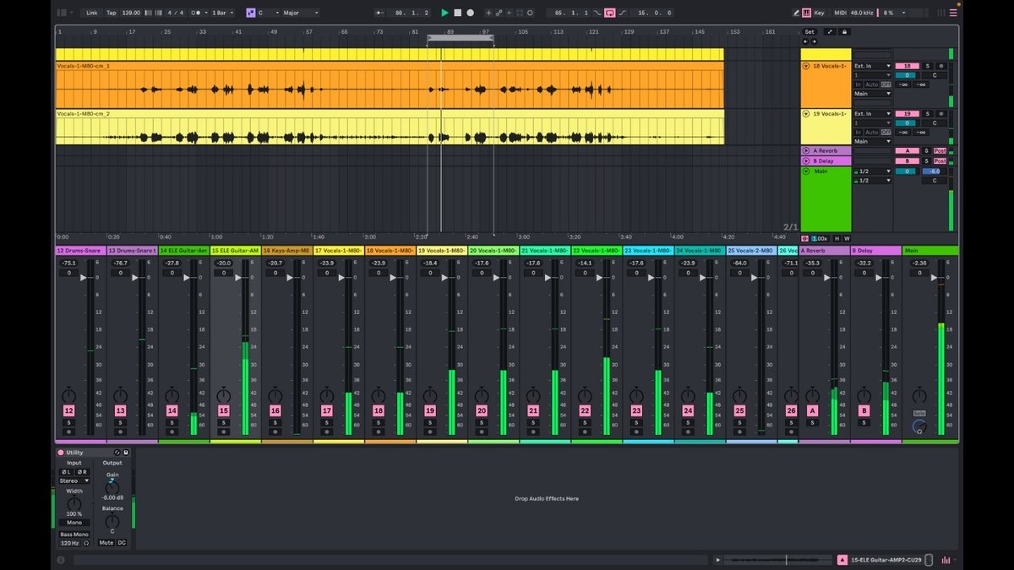Click the Gain knob in Utility
Screen dimensions: 1014x570
[112, 486]
